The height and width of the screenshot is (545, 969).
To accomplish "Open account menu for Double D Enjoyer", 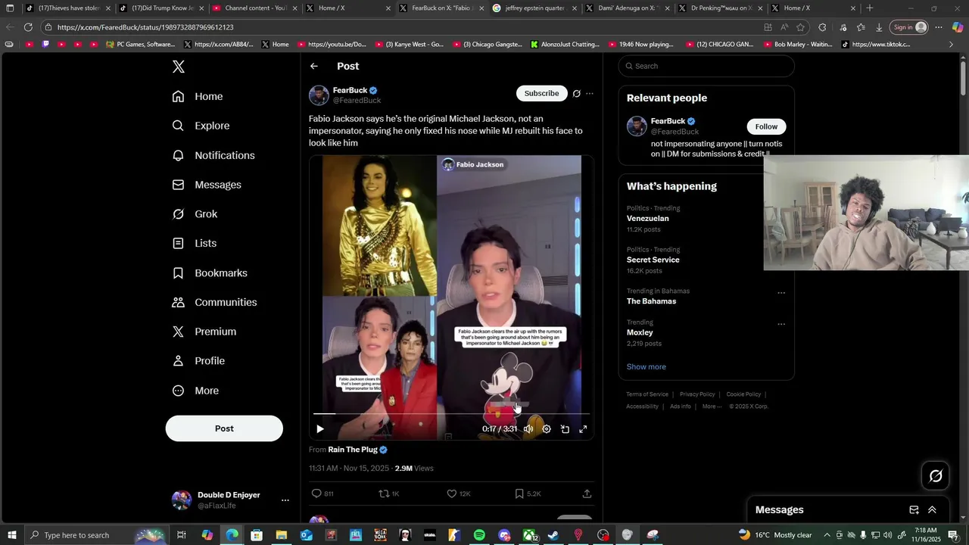I will coord(285,500).
